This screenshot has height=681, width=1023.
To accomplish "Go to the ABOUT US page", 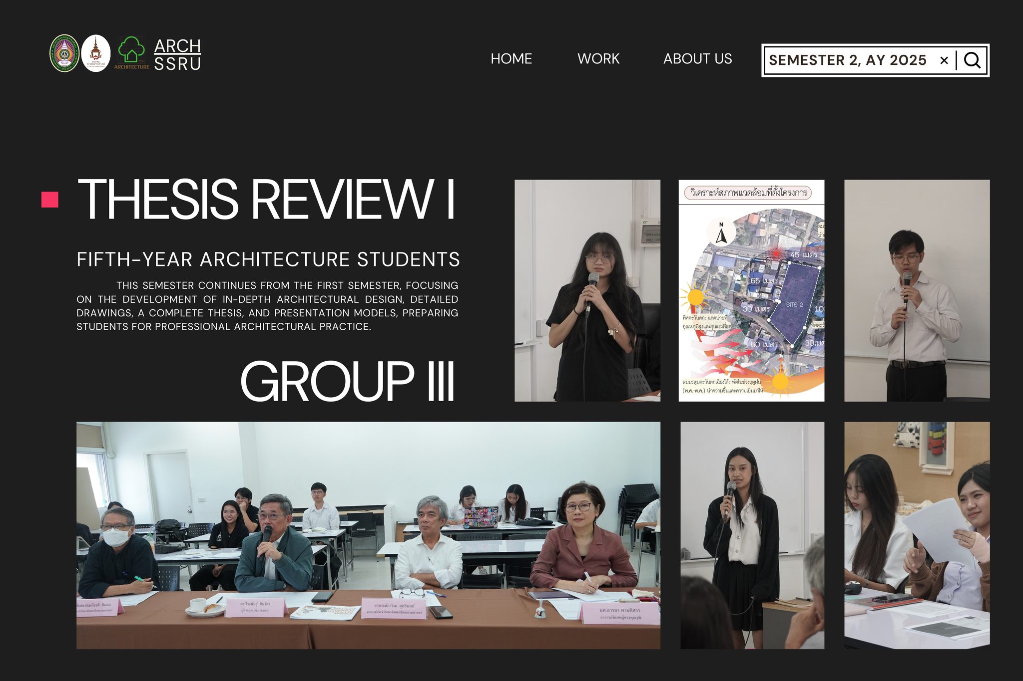I will (x=697, y=59).
